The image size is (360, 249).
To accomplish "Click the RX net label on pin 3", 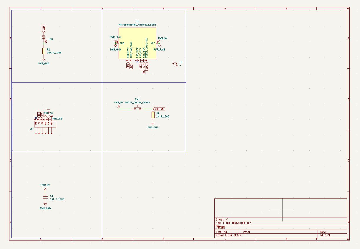I will click(x=128, y=66).
